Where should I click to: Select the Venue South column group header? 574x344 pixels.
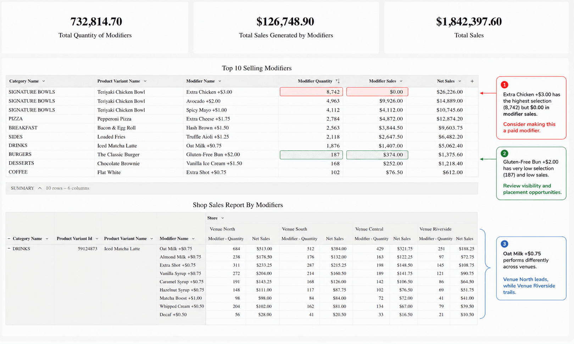tap(294, 229)
